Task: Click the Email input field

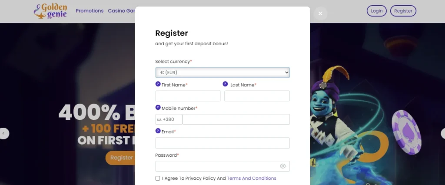Action: (222, 143)
